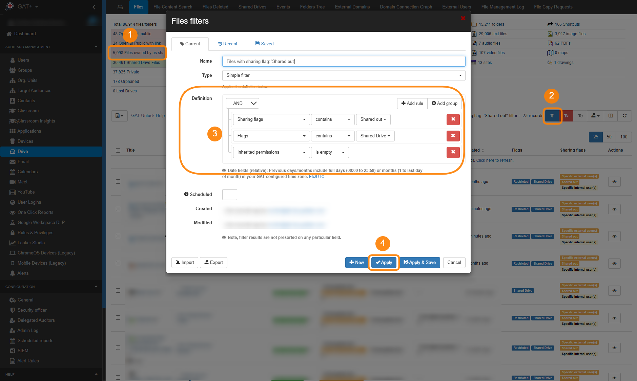637x381 pixels.
Task: Change the 'Simple filter' Type dropdown
Action: (x=343, y=75)
